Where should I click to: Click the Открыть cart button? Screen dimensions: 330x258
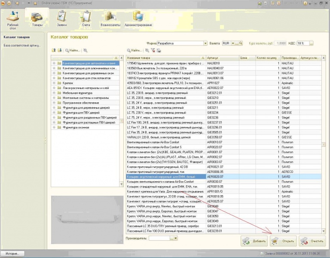click(283, 241)
